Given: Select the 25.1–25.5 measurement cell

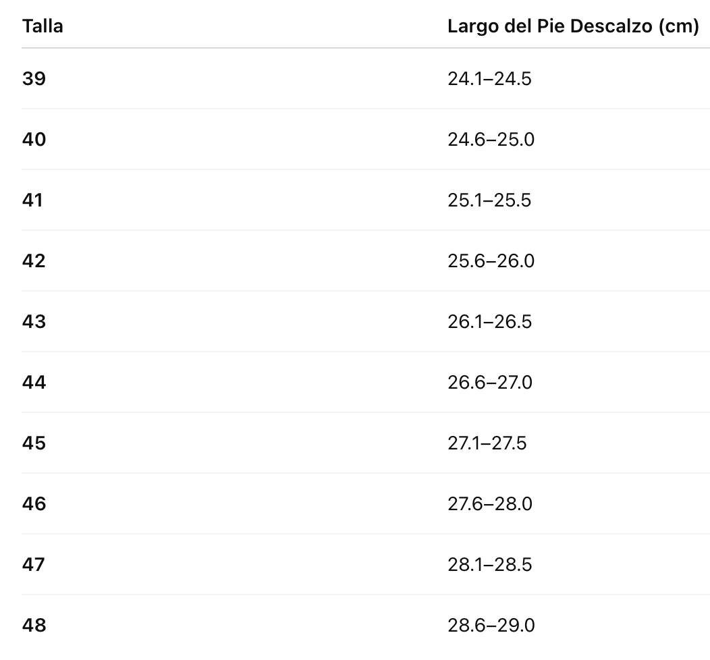Looking at the screenshot, I should click(x=489, y=200).
